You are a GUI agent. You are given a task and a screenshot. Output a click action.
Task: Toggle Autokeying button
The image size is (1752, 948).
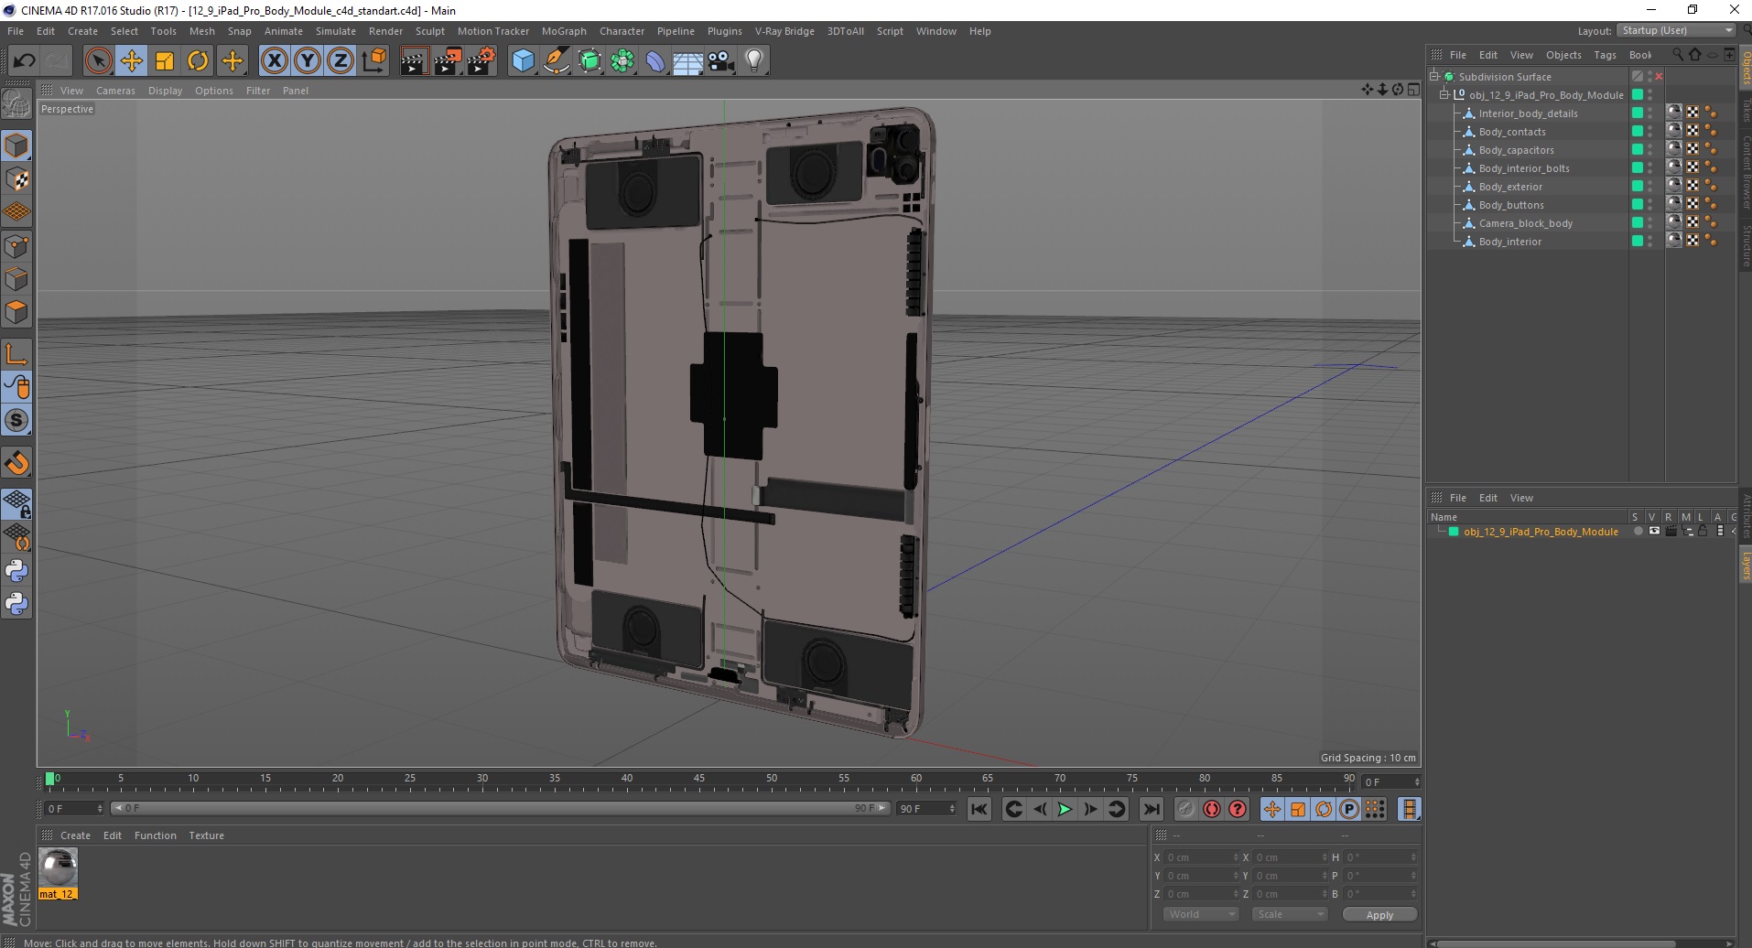pyautogui.click(x=1212, y=809)
